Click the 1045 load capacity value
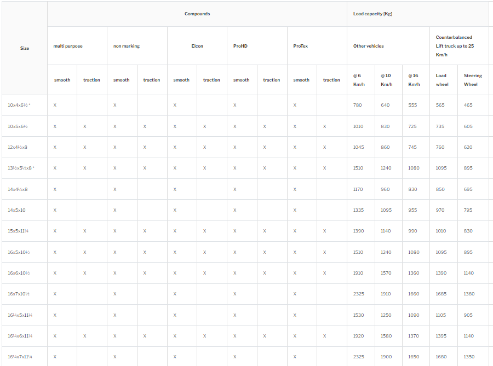This screenshot has width=493, height=366. (358, 147)
